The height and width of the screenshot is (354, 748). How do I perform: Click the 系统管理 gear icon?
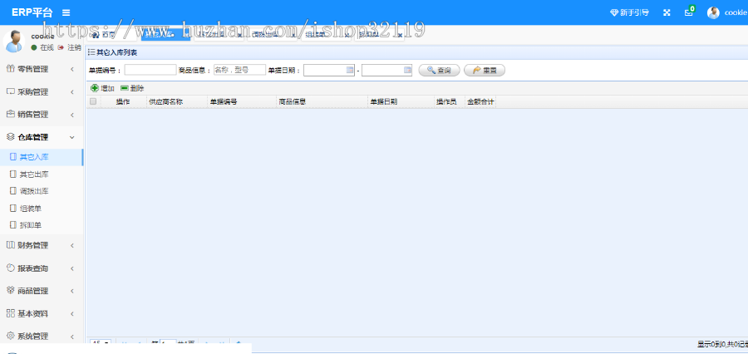point(11,336)
